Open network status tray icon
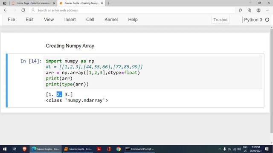Image resolution: width=273 pixels, height=153 pixels. tap(234, 149)
